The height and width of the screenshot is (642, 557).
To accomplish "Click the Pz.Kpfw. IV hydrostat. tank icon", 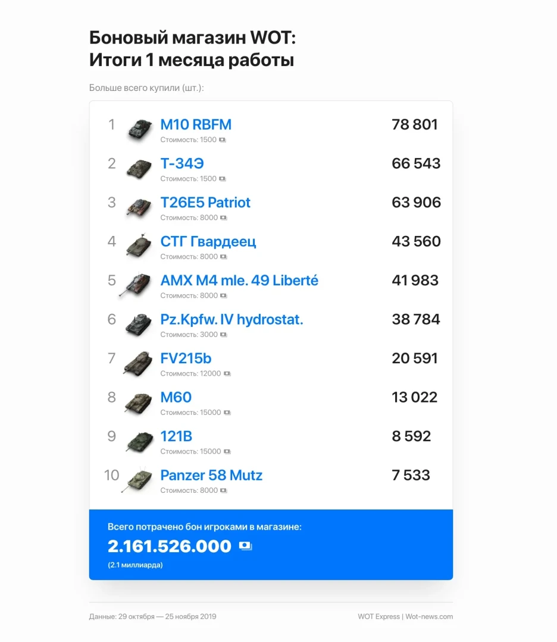I will pyautogui.click(x=140, y=324).
